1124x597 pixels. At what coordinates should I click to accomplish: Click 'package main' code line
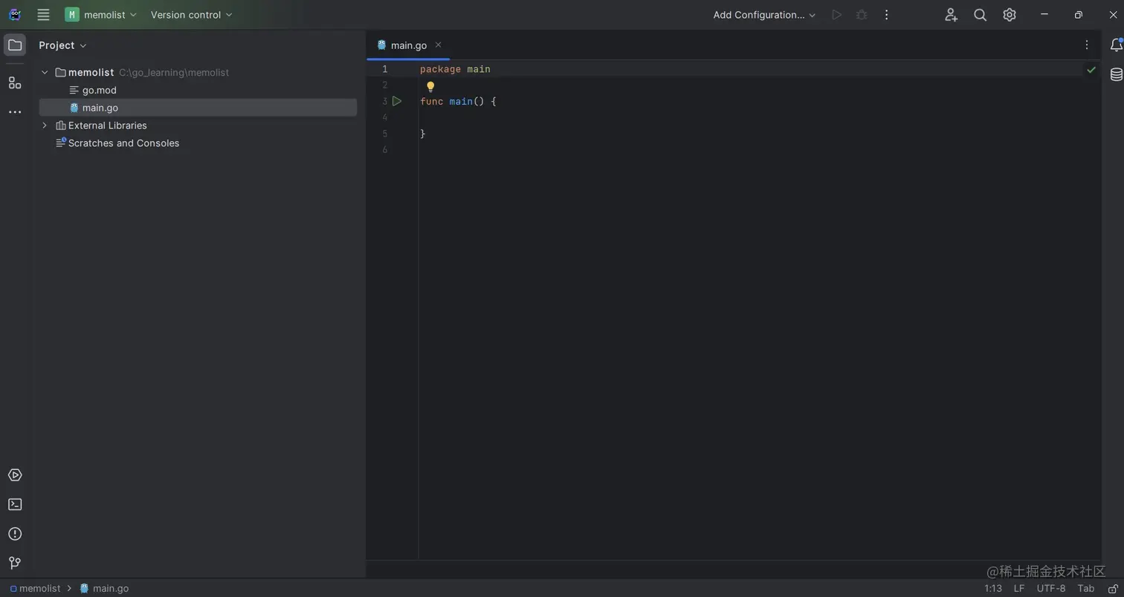[455, 69]
